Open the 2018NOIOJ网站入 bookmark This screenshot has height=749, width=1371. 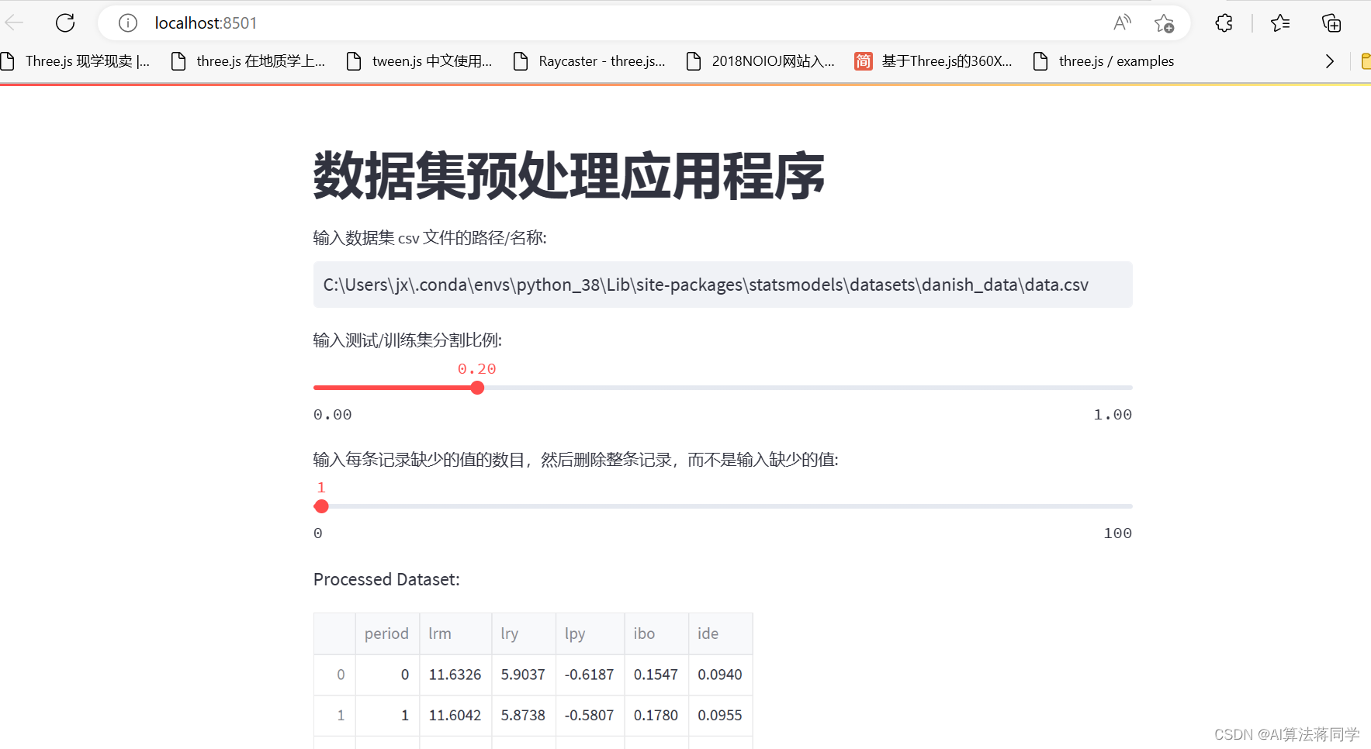click(x=761, y=61)
